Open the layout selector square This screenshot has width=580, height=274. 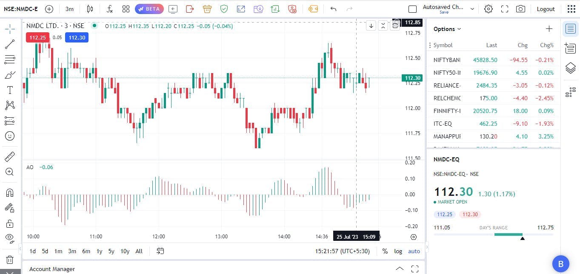coord(412,9)
